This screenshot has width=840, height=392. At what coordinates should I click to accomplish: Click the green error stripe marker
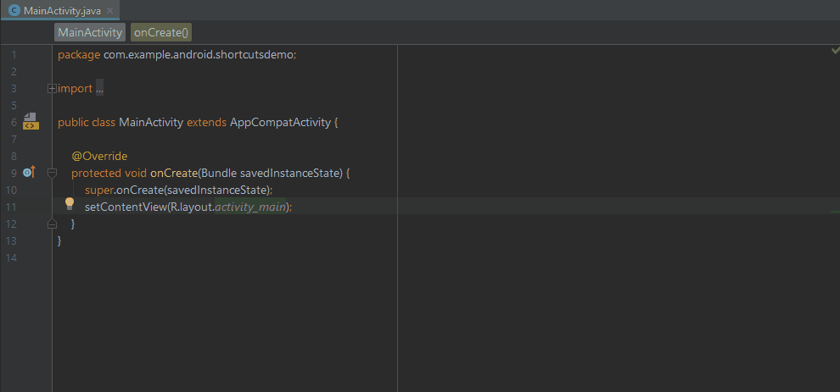click(x=835, y=213)
